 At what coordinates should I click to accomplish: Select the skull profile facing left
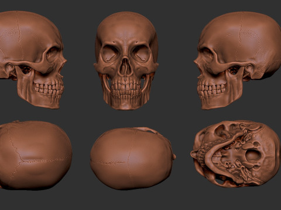tap(237, 60)
